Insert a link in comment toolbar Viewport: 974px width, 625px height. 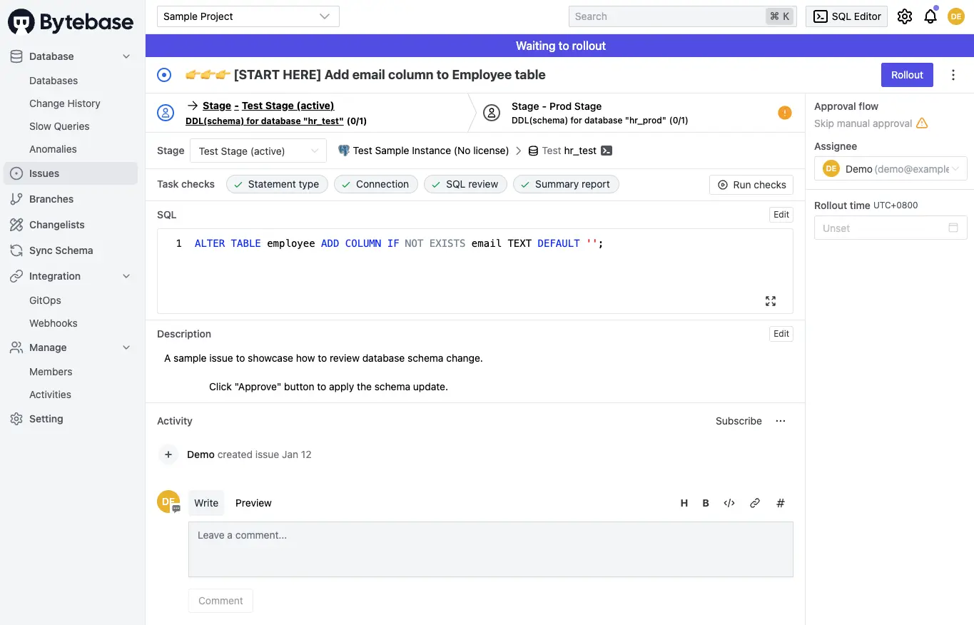(x=755, y=503)
